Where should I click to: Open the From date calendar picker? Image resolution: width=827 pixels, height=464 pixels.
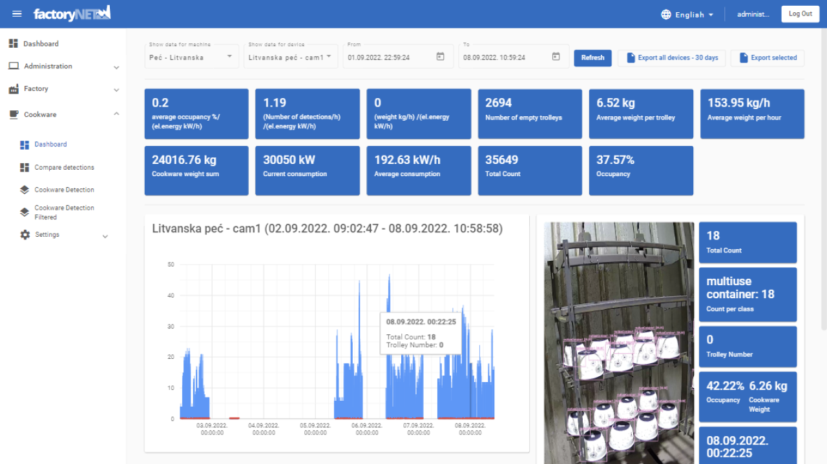point(440,57)
